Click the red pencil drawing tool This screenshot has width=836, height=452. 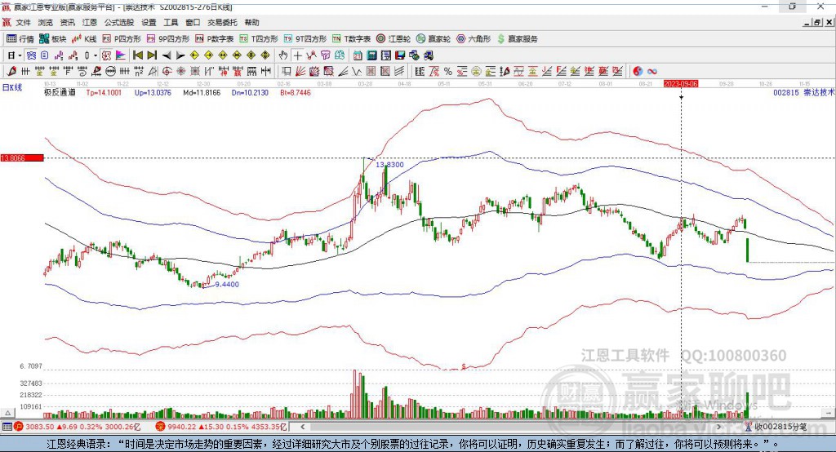11,71
